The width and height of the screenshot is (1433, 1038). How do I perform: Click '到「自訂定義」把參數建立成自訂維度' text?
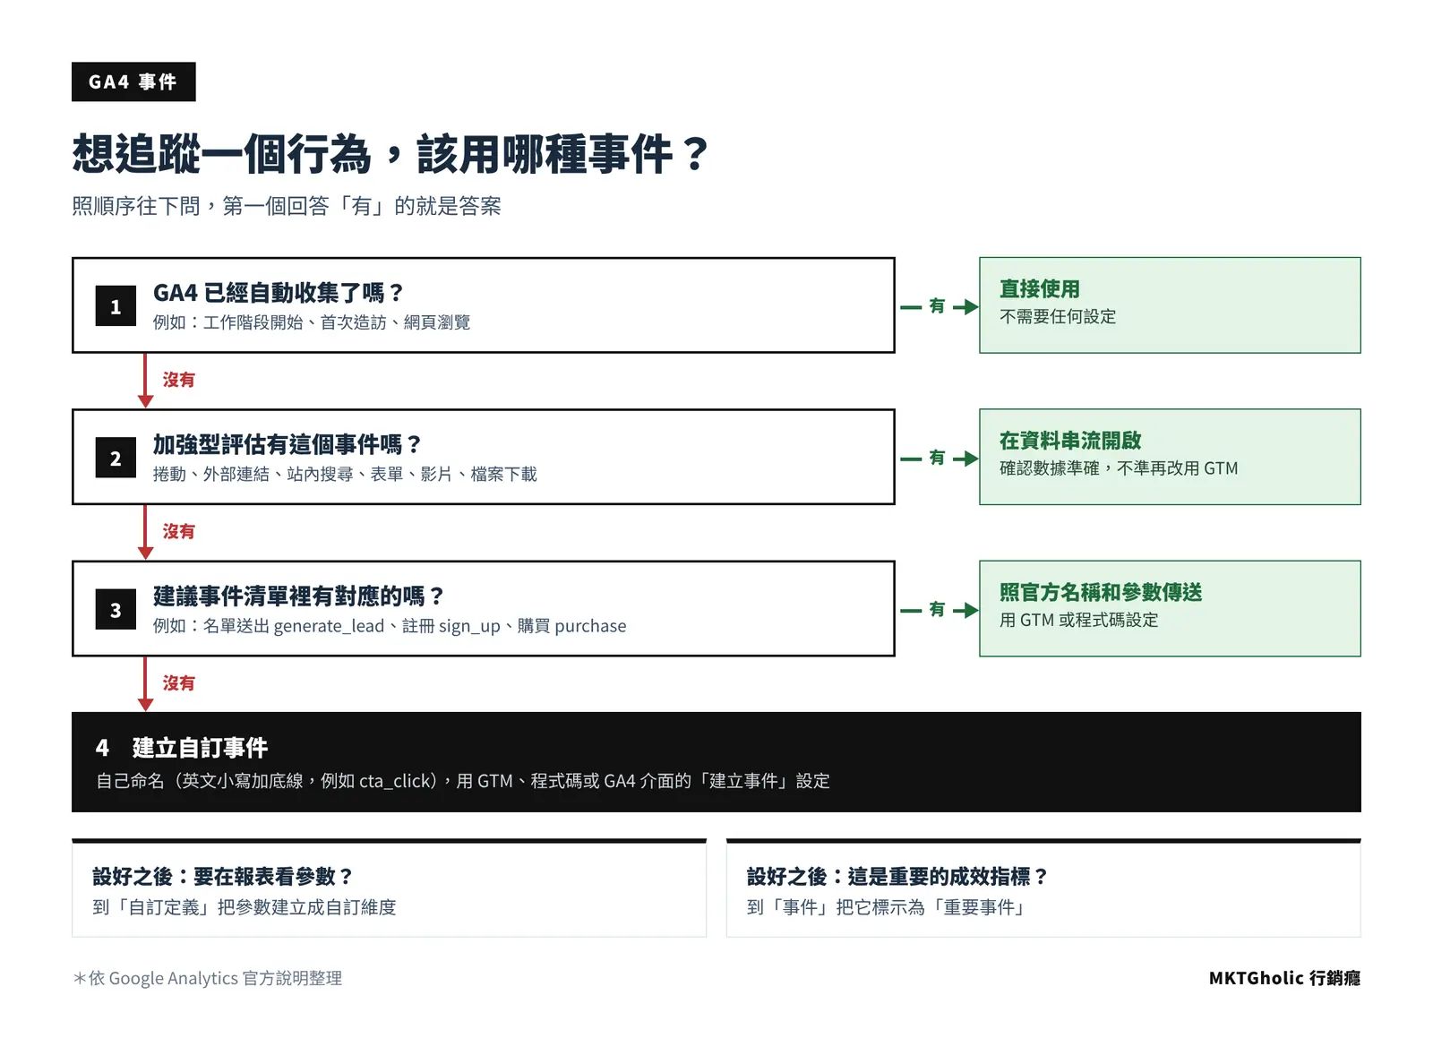pyautogui.click(x=245, y=907)
